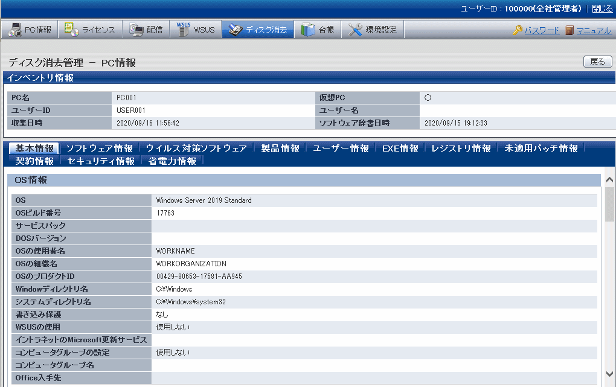This screenshot has width=616, height=387.
Task: Click the WORKNAME value
Action: pyautogui.click(x=175, y=251)
